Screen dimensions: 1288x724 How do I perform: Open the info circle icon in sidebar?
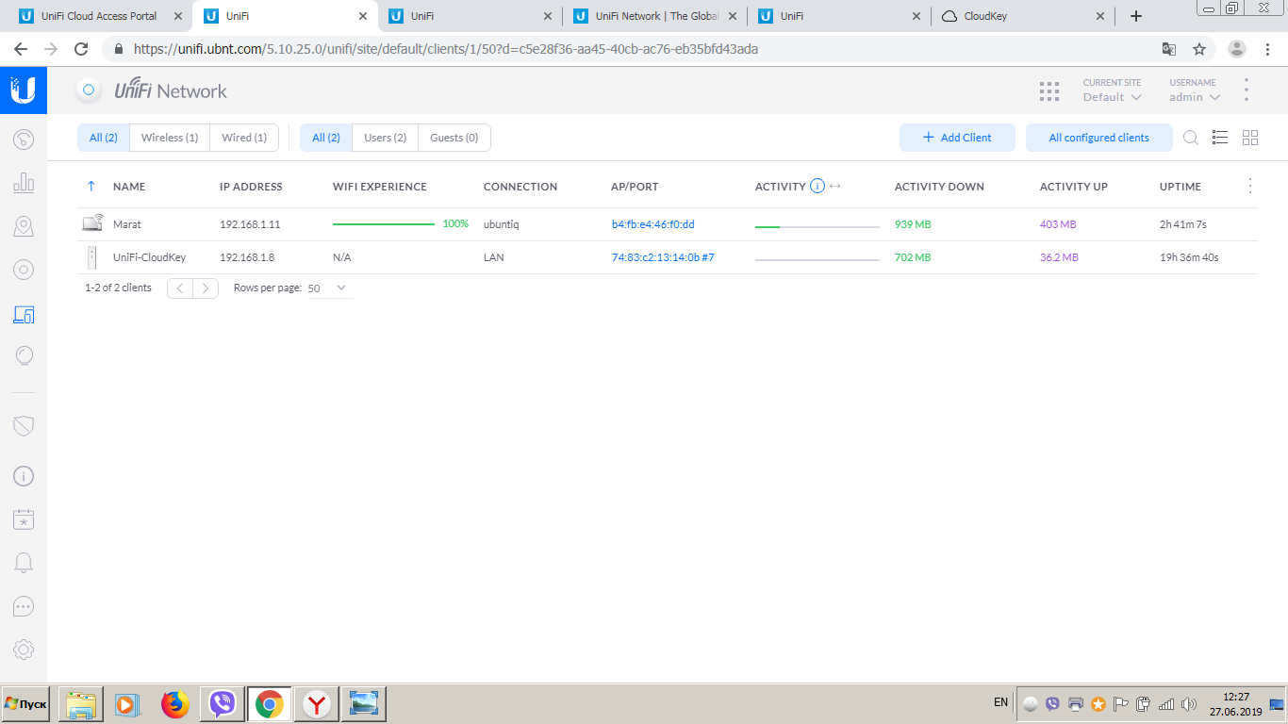[24, 476]
